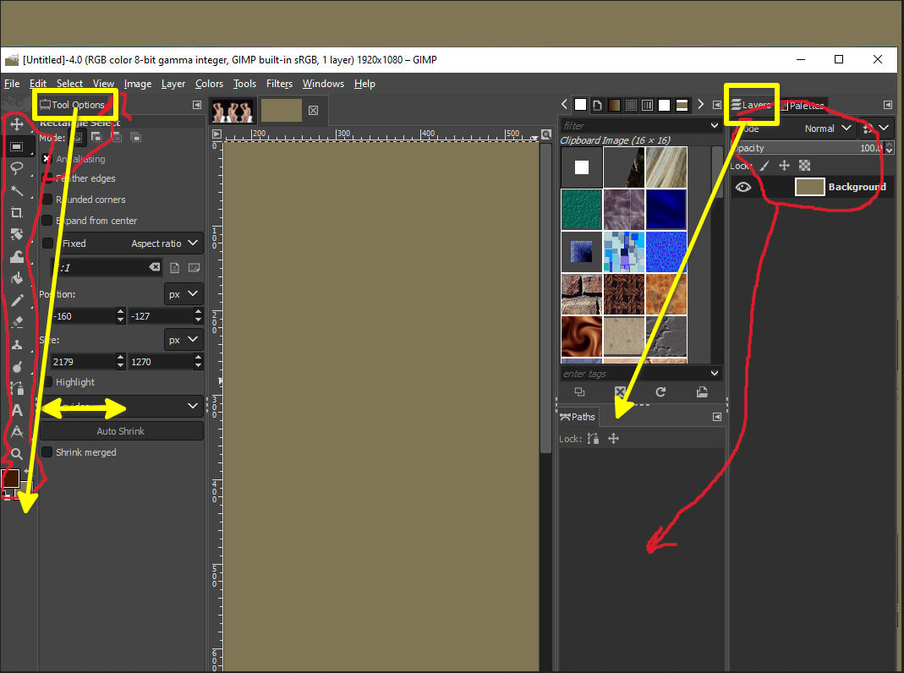Image resolution: width=904 pixels, height=673 pixels.
Task: Toggle lock alpha channel in Layers
Action: [x=804, y=166]
